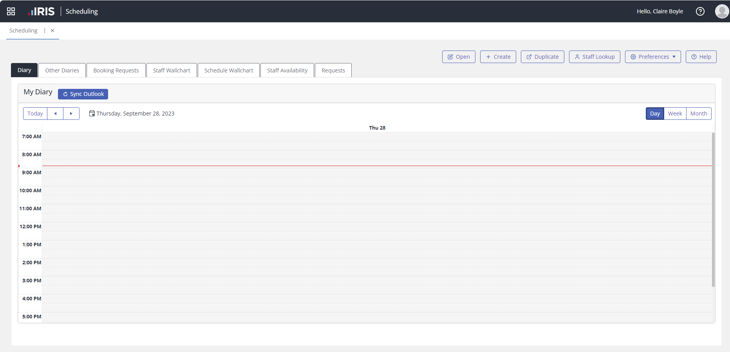Image resolution: width=730 pixels, height=352 pixels.
Task: Switch to Day view
Action: (x=654, y=114)
